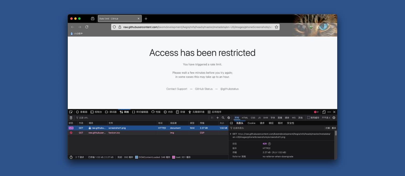
Task: Enable the 禁用缓存 checkbox
Action: (309, 118)
